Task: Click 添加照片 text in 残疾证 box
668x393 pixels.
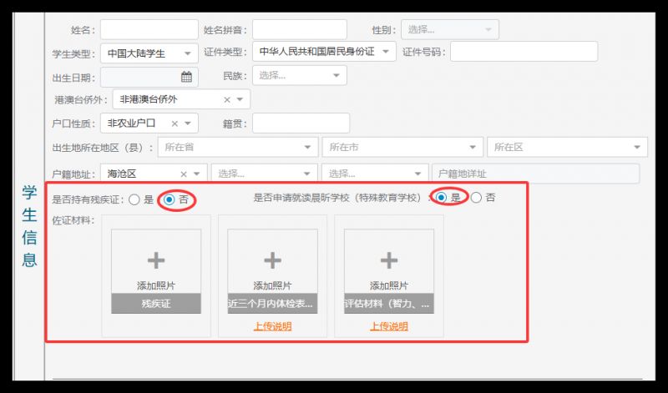Action: click(156, 285)
